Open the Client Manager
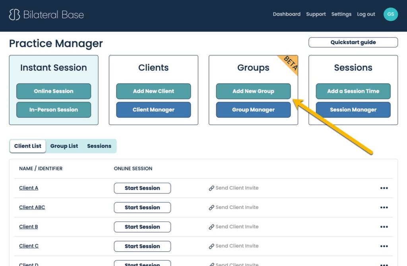This screenshot has width=407, height=266. [x=153, y=110]
